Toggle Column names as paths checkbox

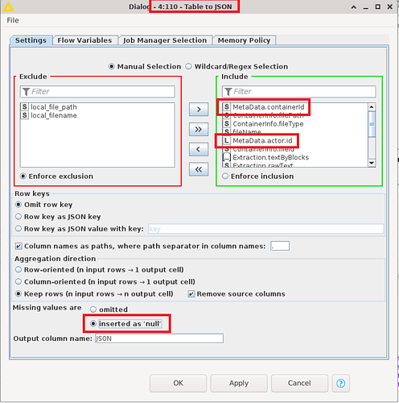pyautogui.click(x=19, y=246)
